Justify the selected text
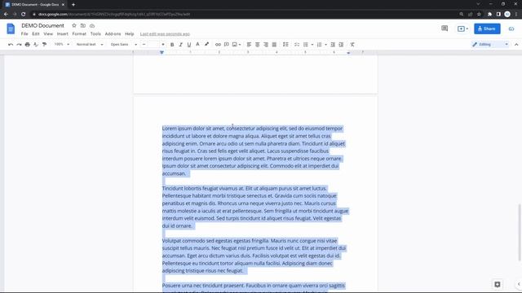522x293 pixels. 274,45
